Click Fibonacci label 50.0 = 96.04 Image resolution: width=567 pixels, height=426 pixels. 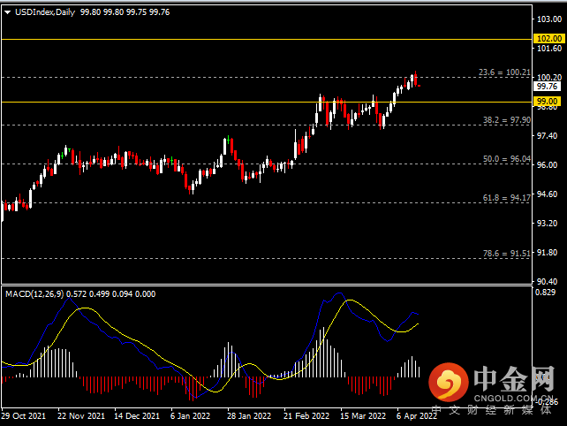507,159
